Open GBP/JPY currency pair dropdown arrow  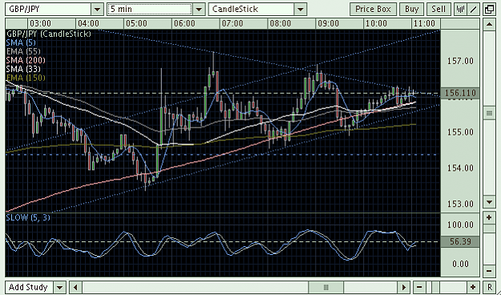coord(98,10)
